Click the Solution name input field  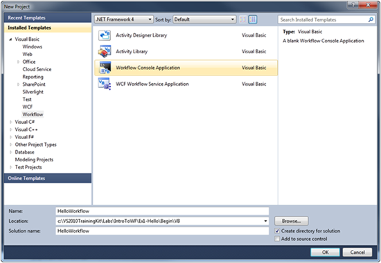click(x=162, y=231)
